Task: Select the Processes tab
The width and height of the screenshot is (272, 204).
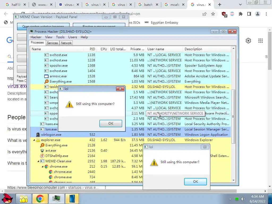Action: tap(37, 42)
